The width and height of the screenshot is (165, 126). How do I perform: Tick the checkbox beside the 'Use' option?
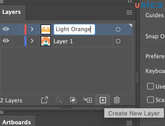point(150,87)
